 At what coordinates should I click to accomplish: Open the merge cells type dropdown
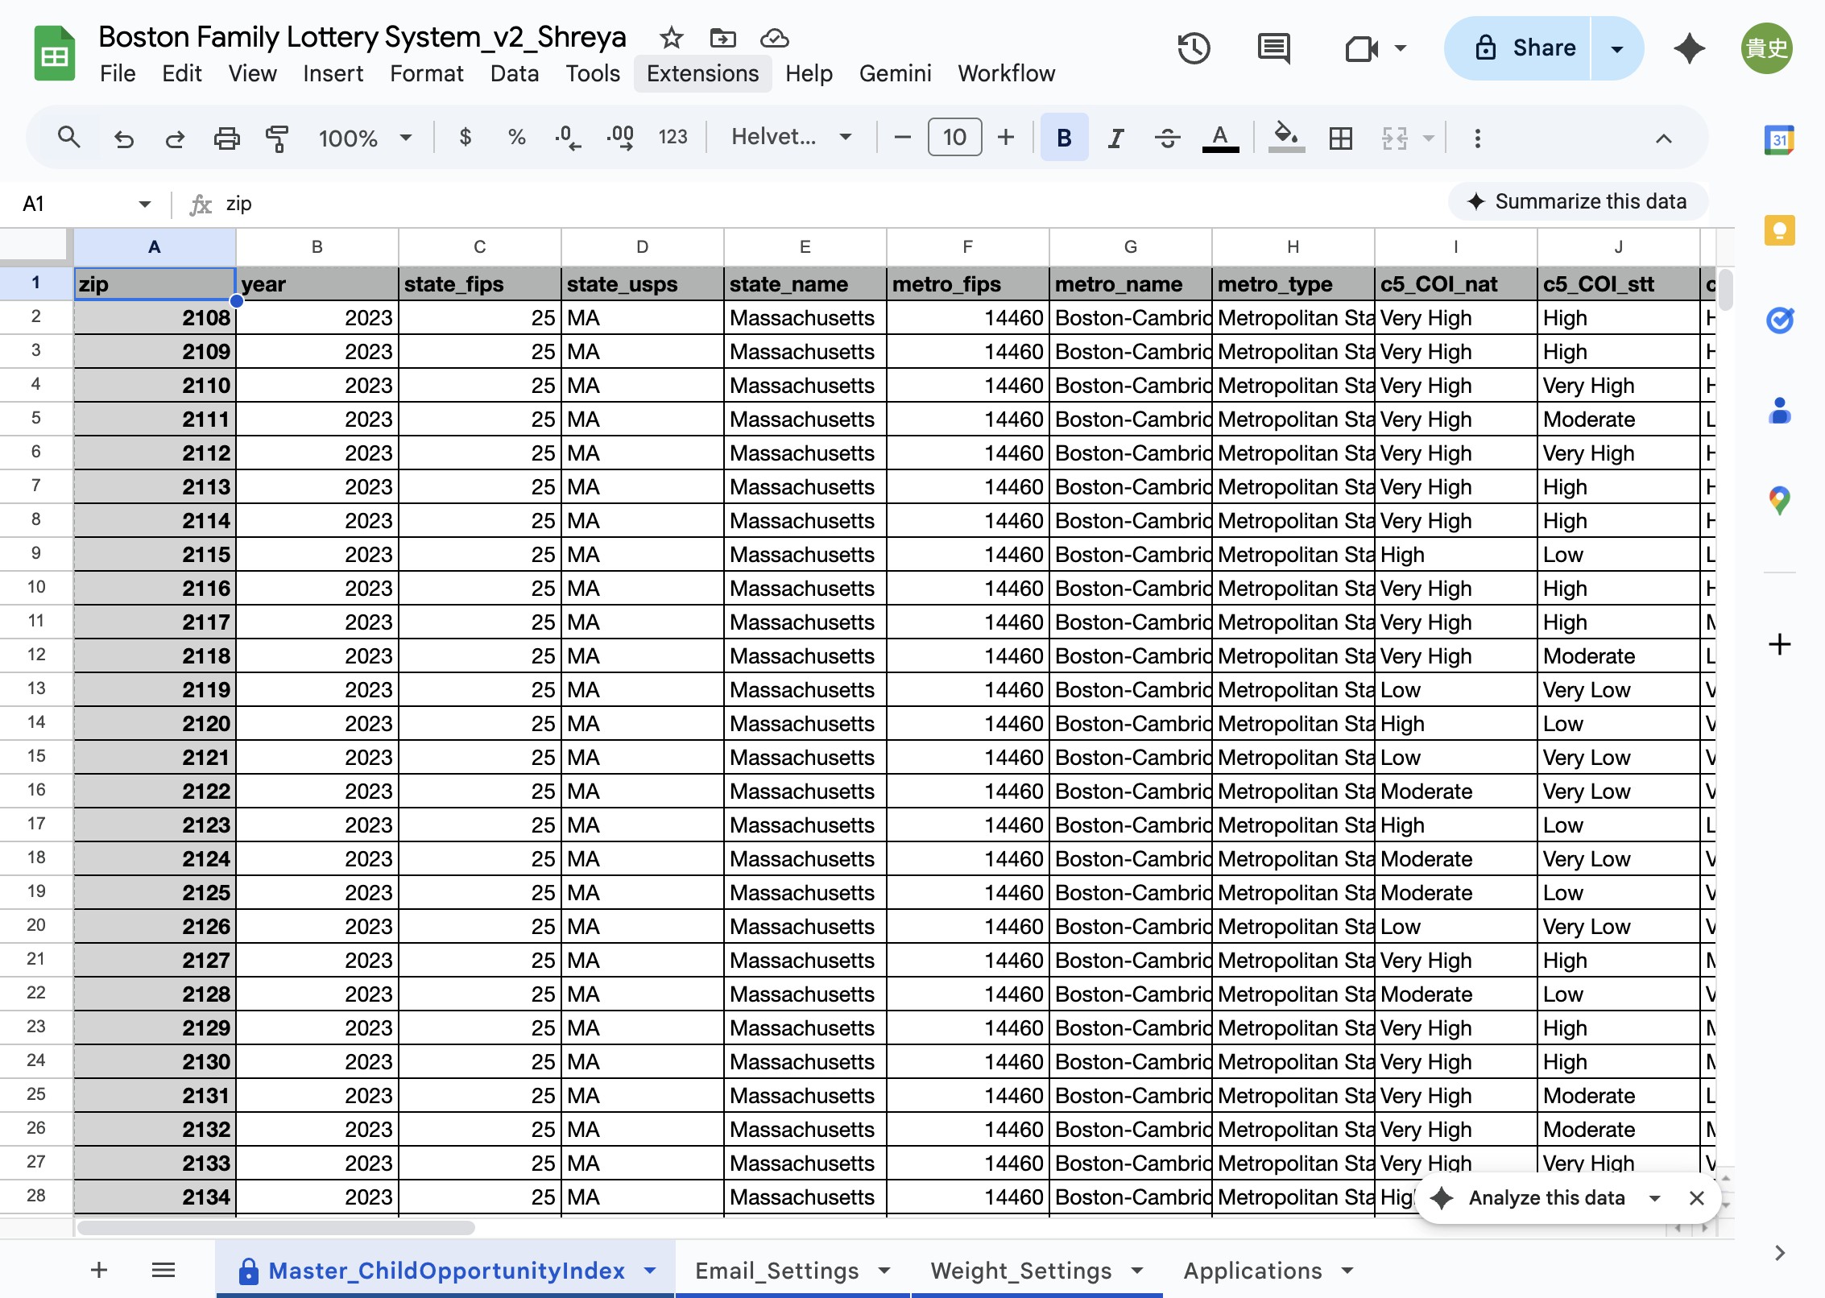click(x=1429, y=138)
